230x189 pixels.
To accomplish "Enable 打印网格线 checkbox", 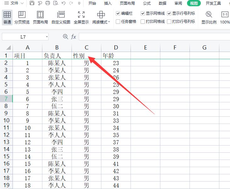I will [x=143, y=22].
